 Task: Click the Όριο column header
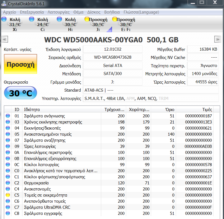click(164, 110)
